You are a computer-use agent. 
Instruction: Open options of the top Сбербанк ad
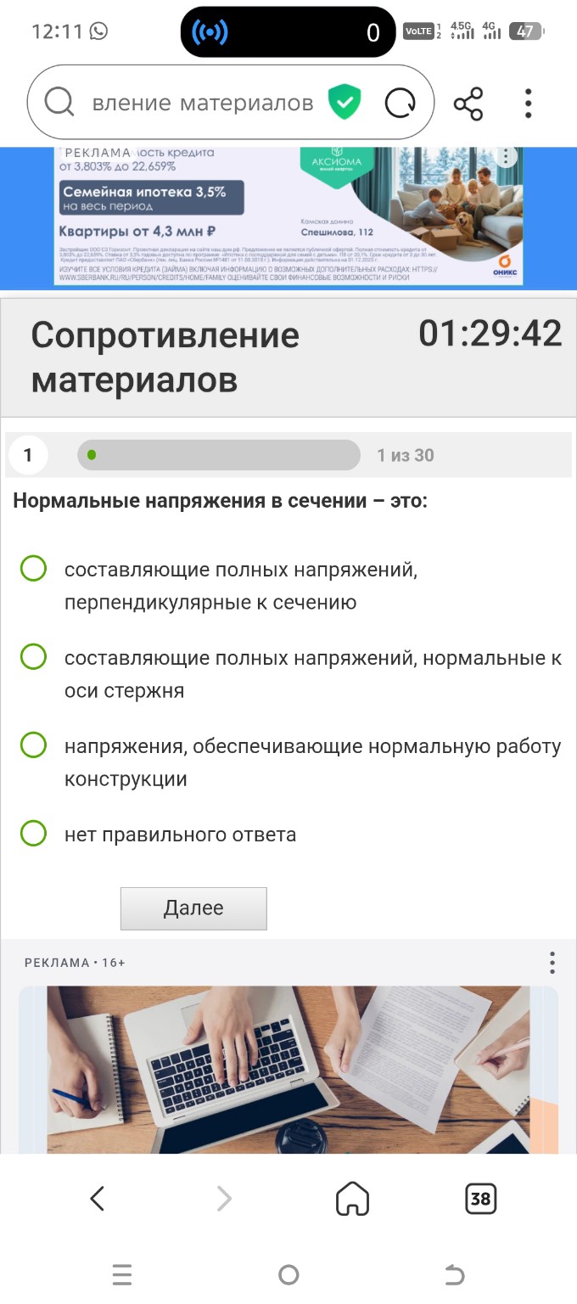[x=507, y=155]
